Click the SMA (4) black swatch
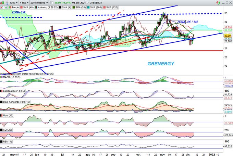Viewport: 233px width, 156px height. pos(60,7)
